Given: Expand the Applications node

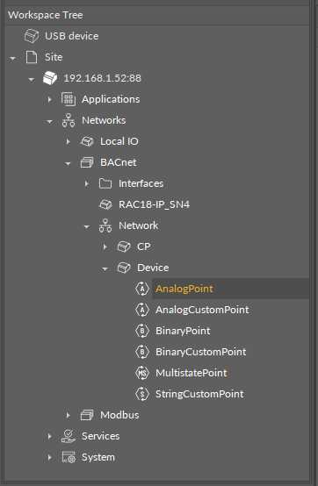Looking at the screenshot, I should click(x=50, y=99).
